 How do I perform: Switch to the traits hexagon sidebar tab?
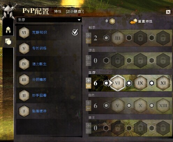coord(8,41)
